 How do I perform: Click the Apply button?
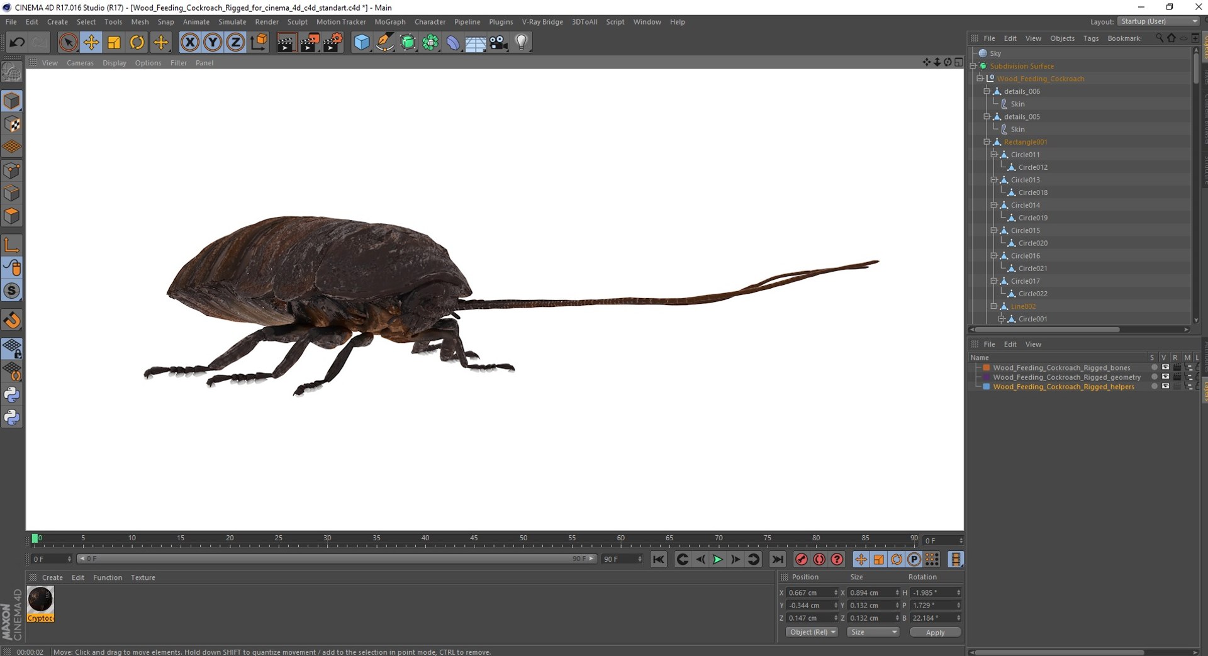tap(935, 632)
